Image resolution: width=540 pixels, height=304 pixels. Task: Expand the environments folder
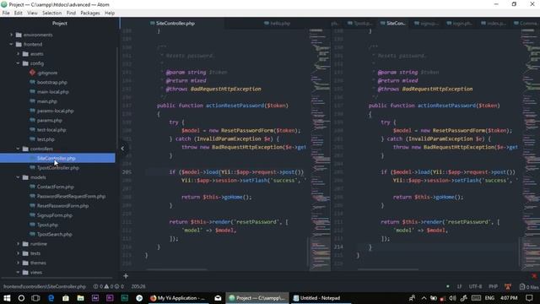pos(11,35)
